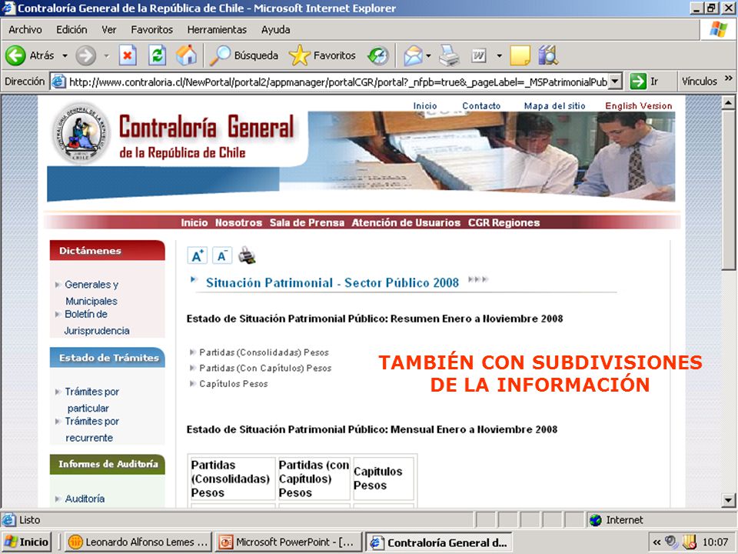Click the Contacto link at top
This screenshot has height=554, width=738.
click(481, 106)
